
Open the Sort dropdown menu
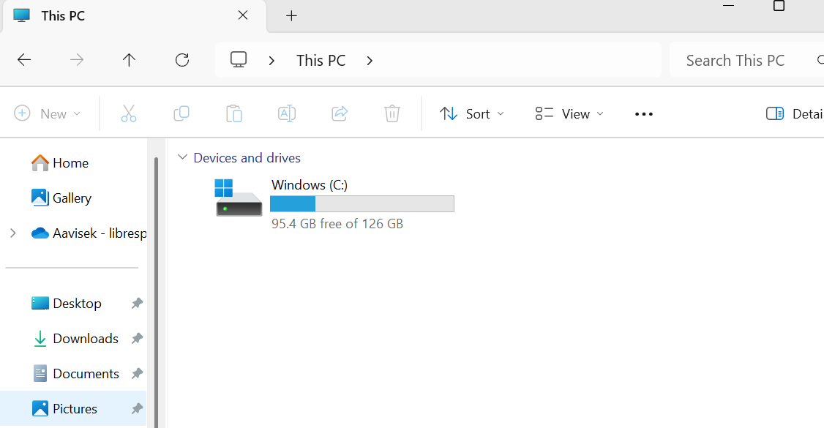(472, 113)
